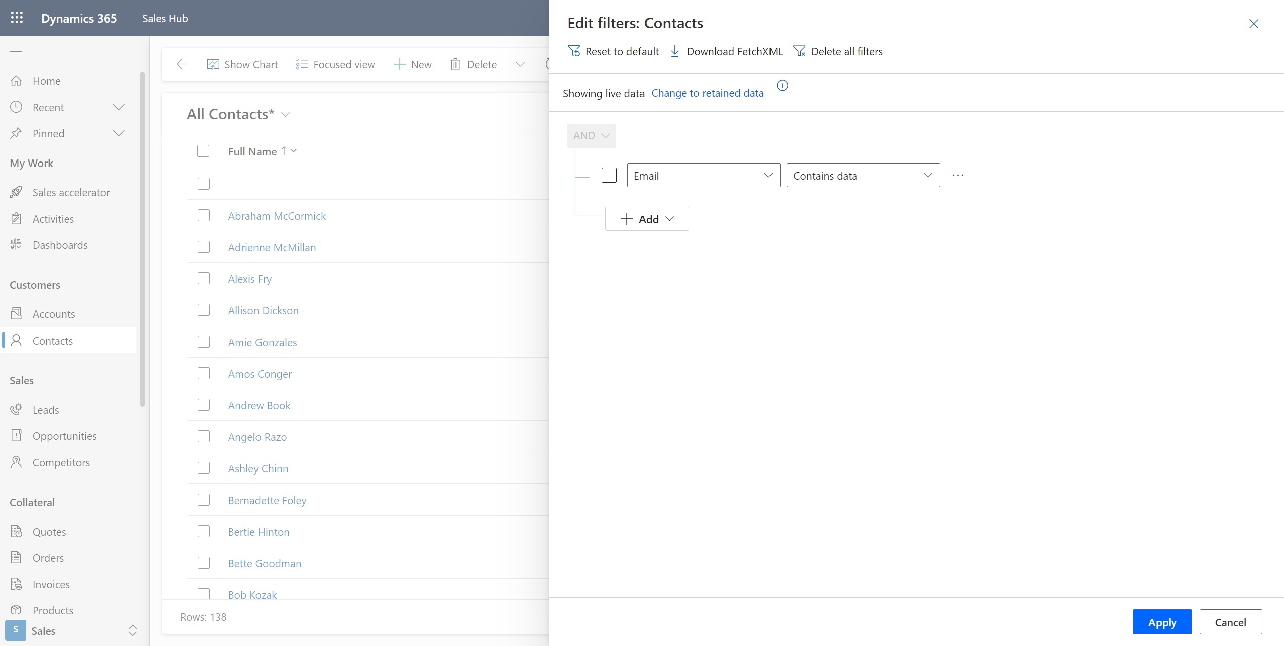Open the Contains data operator dropdown
The height and width of the screenshot is (646, 1284).
coord(863,175)
